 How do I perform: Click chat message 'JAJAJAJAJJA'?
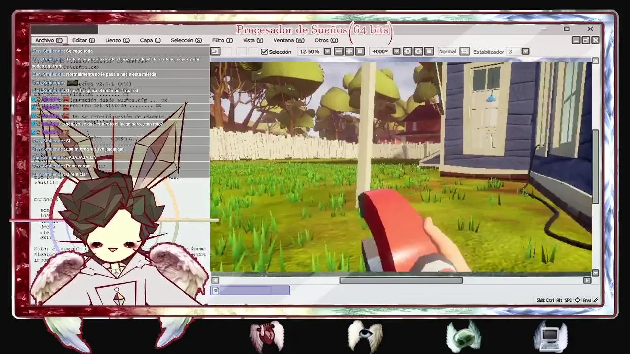point(81,158)
